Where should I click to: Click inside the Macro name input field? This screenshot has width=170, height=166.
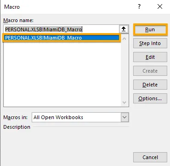click(x=62, y=29)
